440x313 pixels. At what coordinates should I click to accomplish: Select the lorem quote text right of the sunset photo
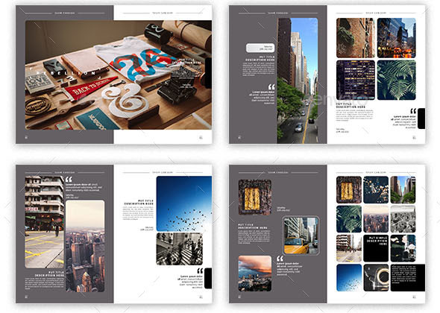289,269
